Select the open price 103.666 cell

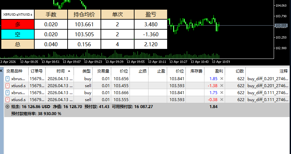point(121,93)
